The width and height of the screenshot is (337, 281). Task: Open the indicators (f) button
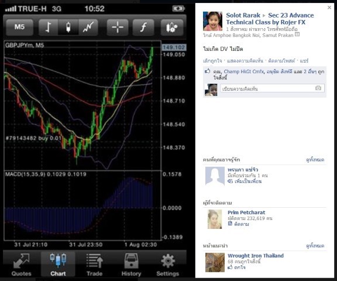click(143, 28)
